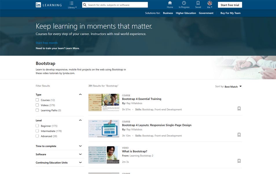Click the Start free trial button
The height and width of the screenshot is (174, 276).
coord(230,5)
